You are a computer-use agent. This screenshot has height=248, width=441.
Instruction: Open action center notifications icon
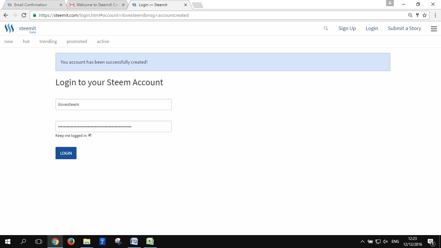point(431,242)
